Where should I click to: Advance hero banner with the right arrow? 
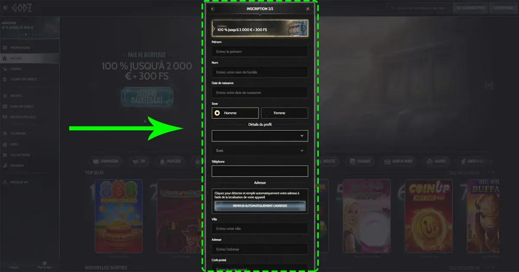[489, 85]
